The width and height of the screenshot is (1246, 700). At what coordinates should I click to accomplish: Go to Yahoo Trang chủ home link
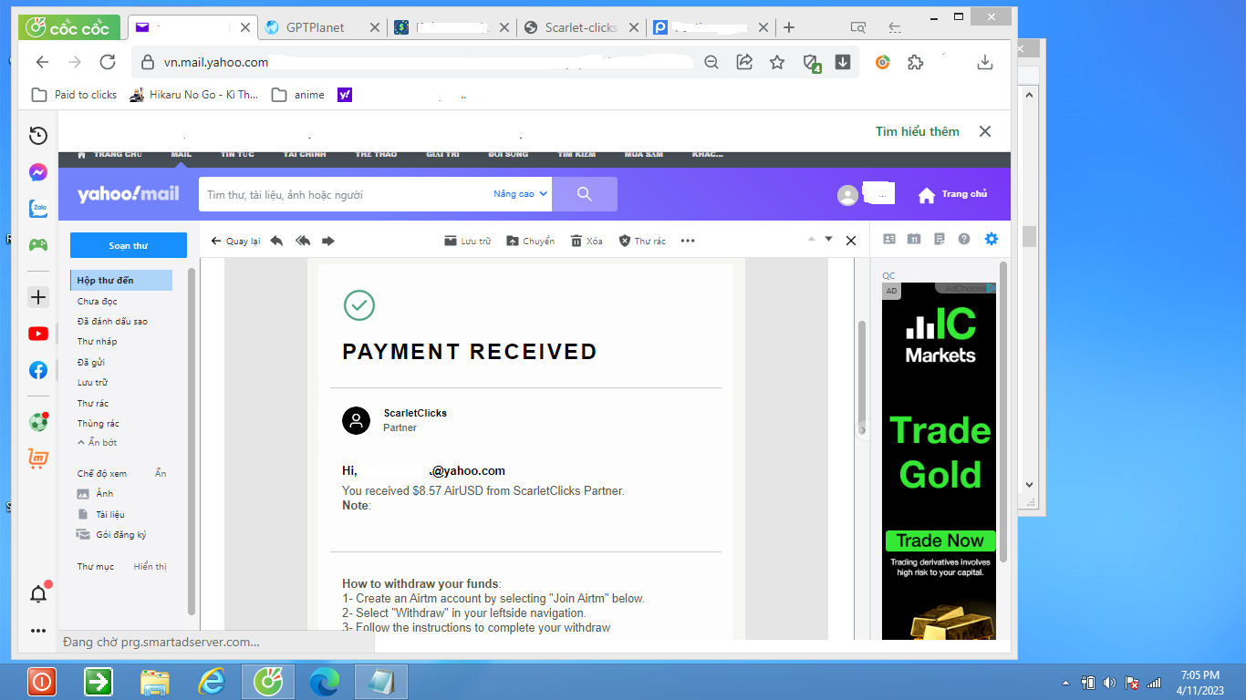coord(952,194)
